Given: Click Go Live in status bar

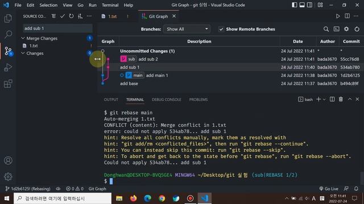Looking at the screenshot, I should [329, 189].
